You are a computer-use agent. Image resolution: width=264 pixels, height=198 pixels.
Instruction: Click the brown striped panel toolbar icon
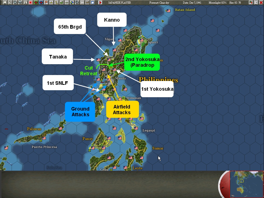point(87,3)
